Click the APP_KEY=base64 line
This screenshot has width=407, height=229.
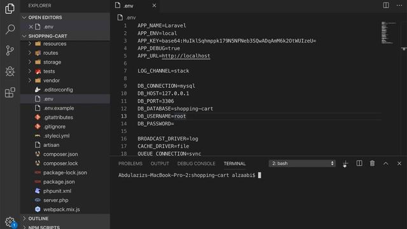click(x=226, y=41)
